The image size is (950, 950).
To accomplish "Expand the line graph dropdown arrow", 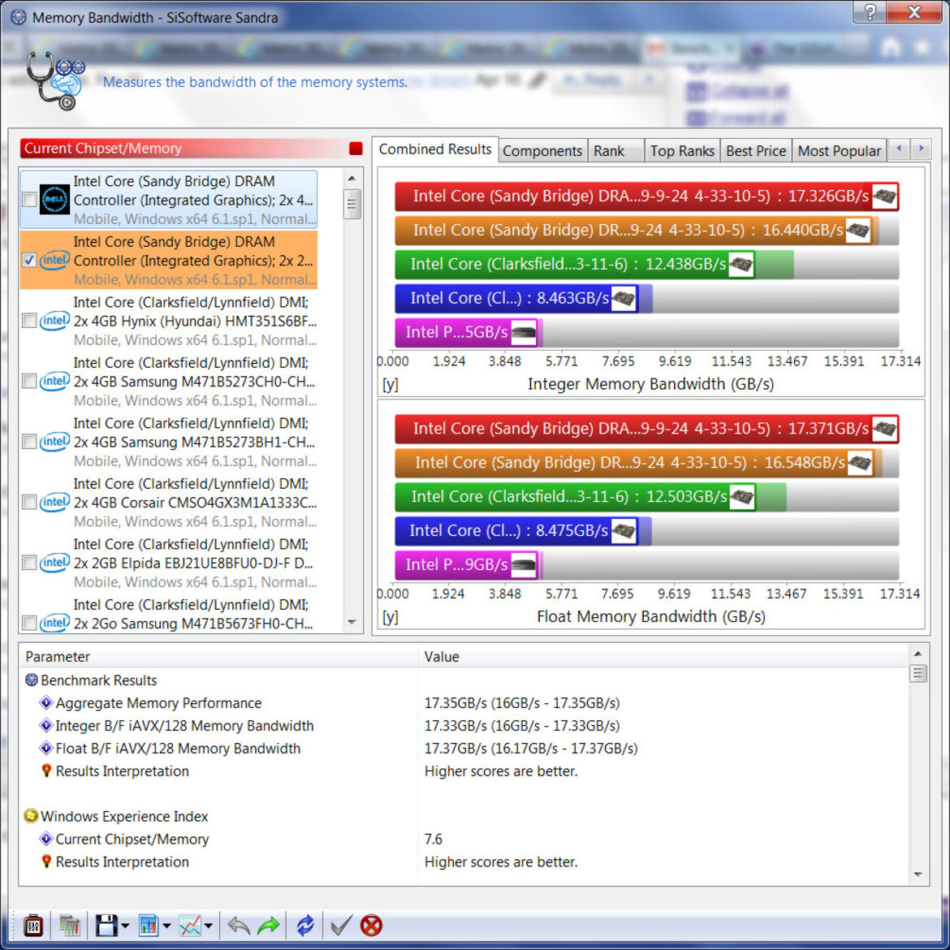I will pos(209,926).
